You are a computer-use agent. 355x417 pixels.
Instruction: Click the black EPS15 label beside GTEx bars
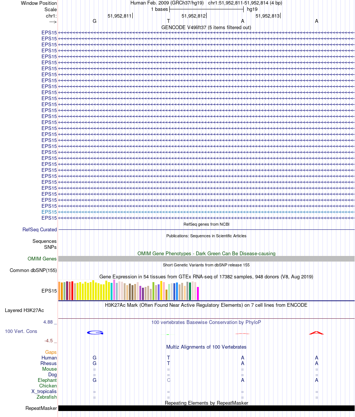tap(49, 291)
